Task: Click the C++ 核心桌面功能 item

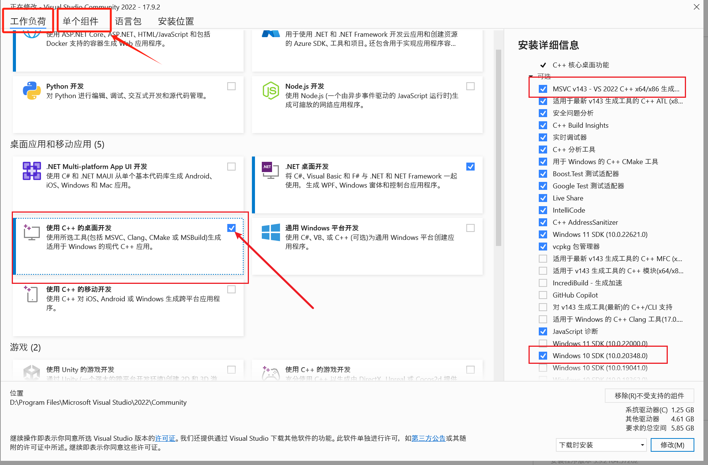Action: [581, 65]
